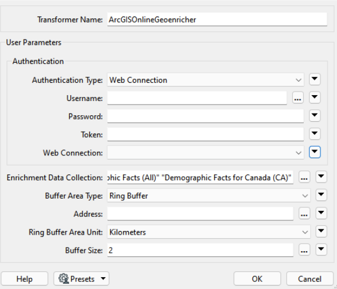Open Ring Buffer Area Unit arrow menu
Viewport: 337px width, 289px height.
[321, 232]
